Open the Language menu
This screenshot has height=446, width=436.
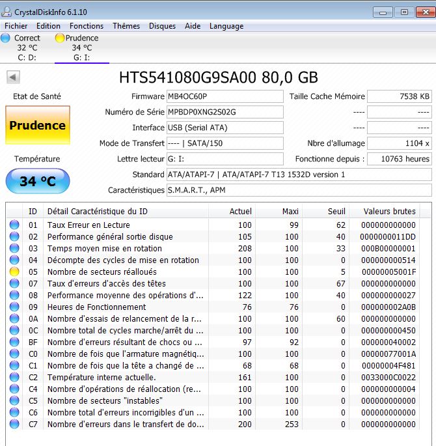(x=226, y=26)
